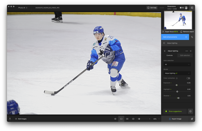This screenshot has width=202, height=131.
Task: Toggle the right sidebar panel icon
Action: point(192,8)
